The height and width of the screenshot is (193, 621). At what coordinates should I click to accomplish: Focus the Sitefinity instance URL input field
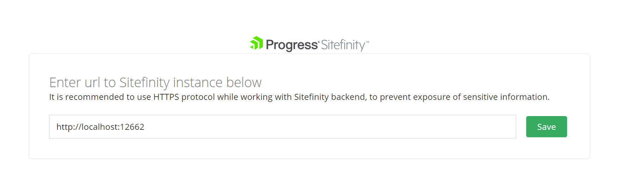pyautogui.click(x=282, y=127)
